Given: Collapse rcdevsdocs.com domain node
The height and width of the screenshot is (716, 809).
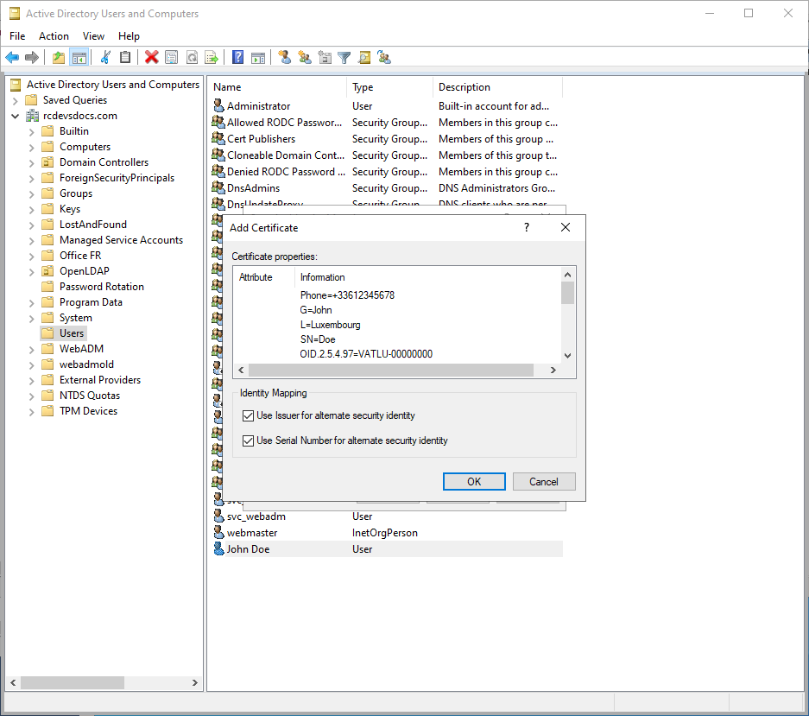Looking at the screenshot, I should (x=16, y=116).
